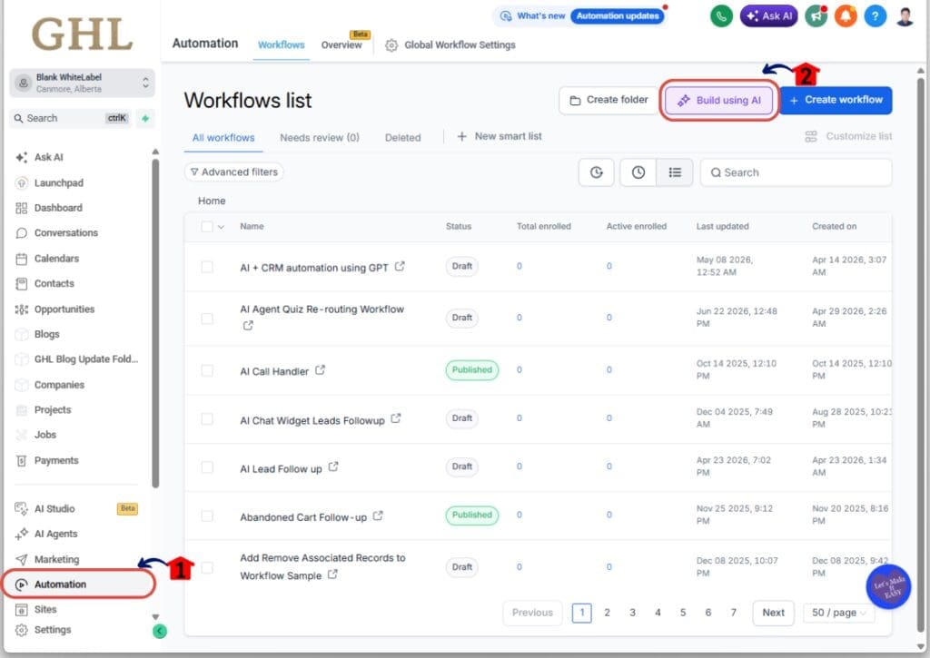Open Global Workflow Settings

pyautogui.click(x=450, y=45)
